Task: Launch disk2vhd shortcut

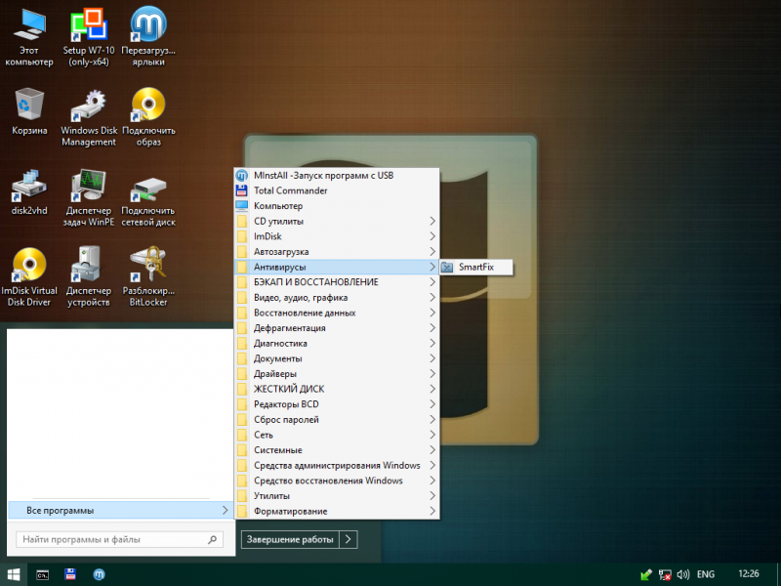Action: (x=29, y=191)
